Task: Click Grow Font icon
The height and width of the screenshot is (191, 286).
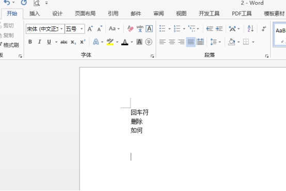Action: [x=90, y=29]
